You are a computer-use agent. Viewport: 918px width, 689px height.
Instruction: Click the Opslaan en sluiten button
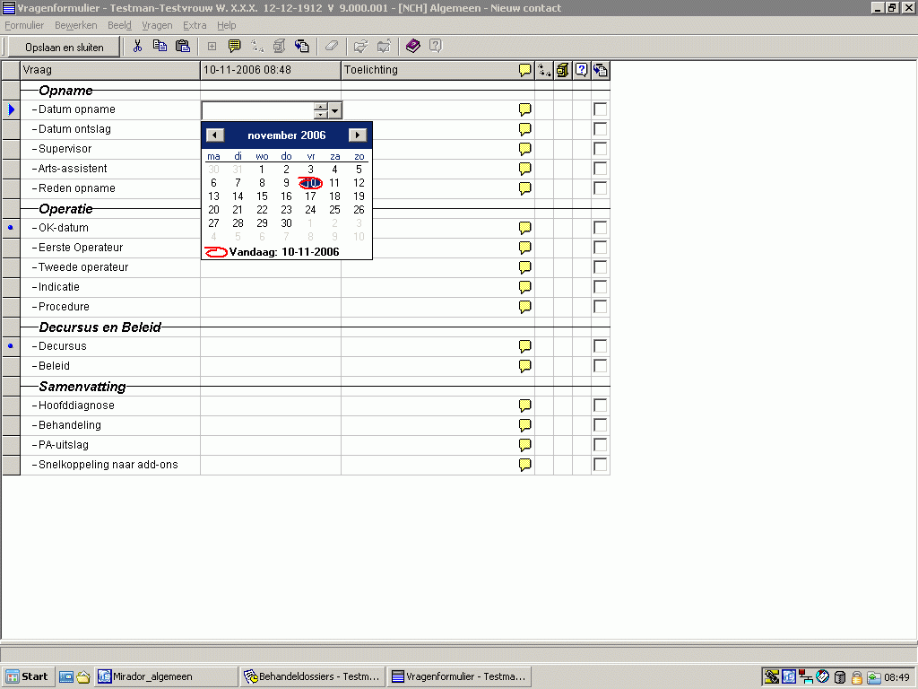point(64,47)
